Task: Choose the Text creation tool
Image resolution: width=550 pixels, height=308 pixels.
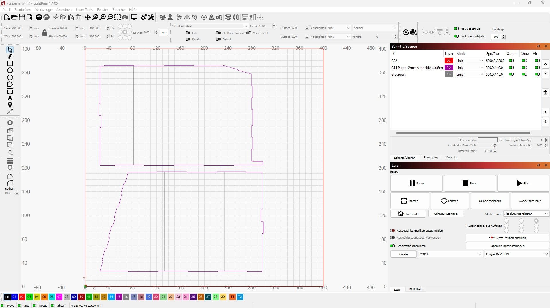Action: click(10, 98)
